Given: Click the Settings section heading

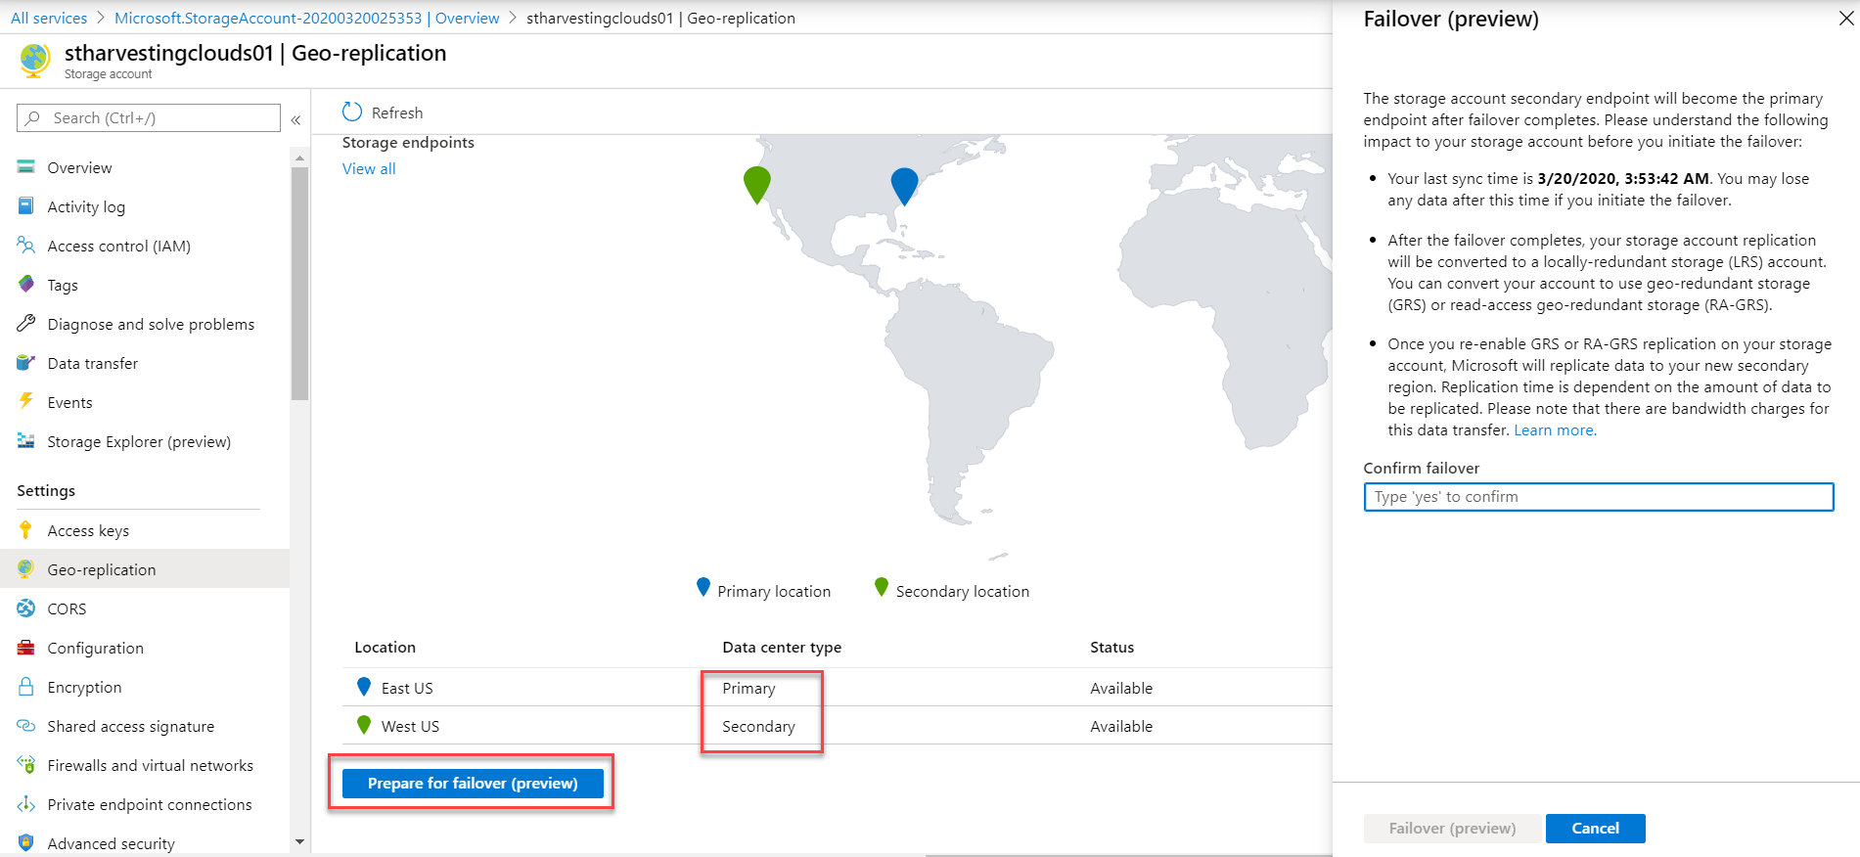Looking at the screenshot, I should 46,490.
